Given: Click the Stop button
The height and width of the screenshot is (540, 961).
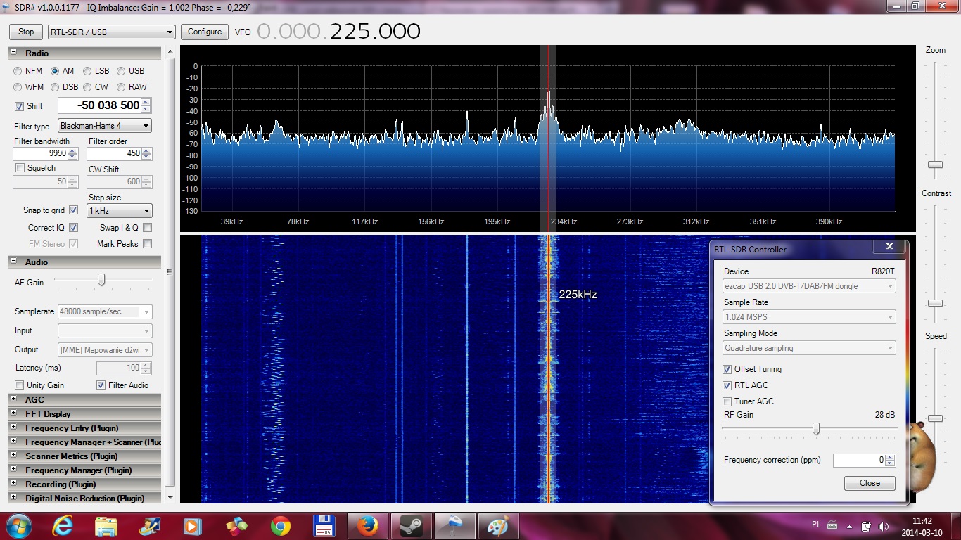Looking at the screenshot, I should pos(26,32).
